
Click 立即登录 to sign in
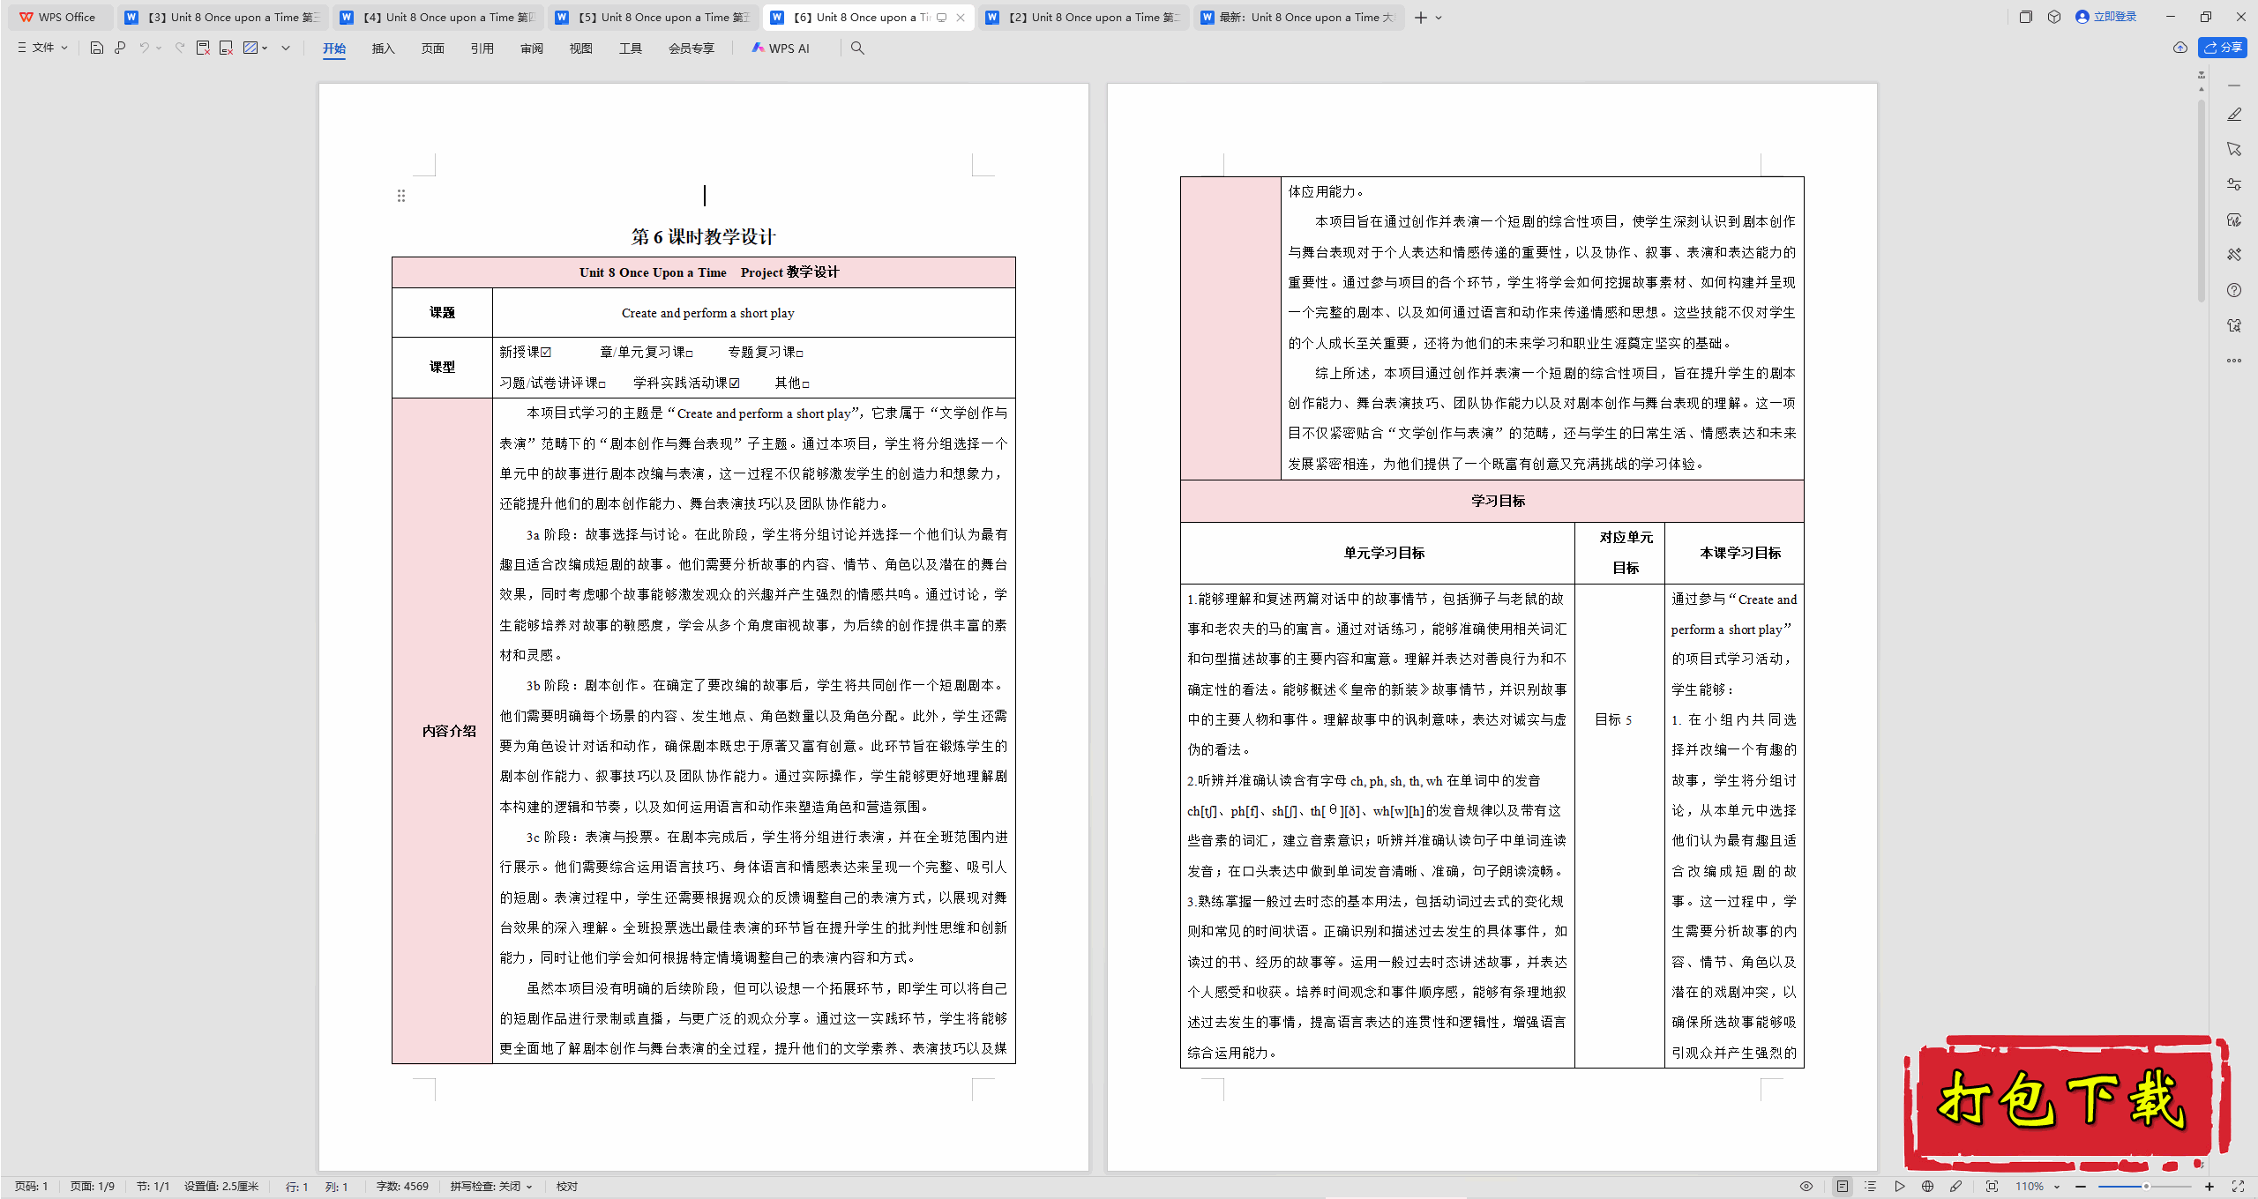click(2106, 17)
